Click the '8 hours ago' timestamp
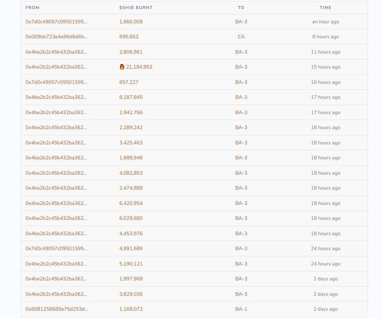Viewport: 382px width, 319px height. [326, 37]
